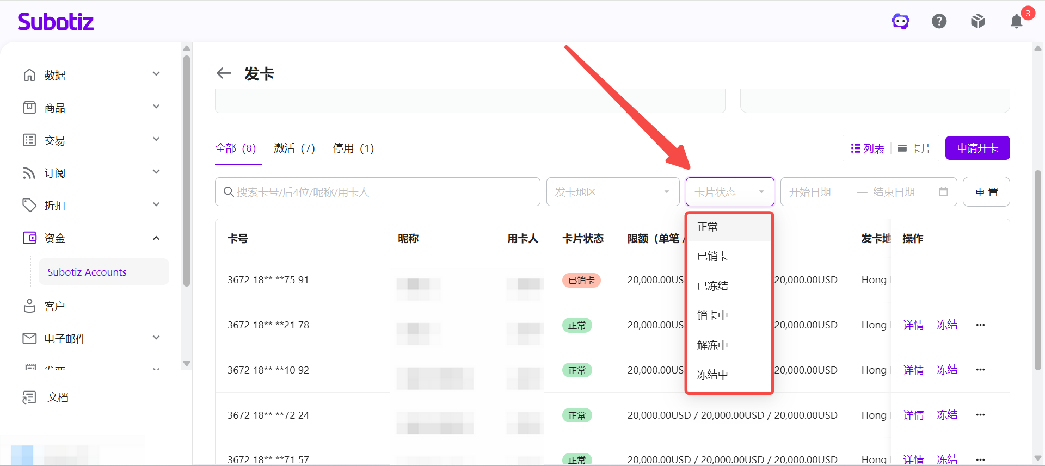Click the sidebar vertical scrollbar
The height and width of the screenshot is (466, 1045).
pos(187,170)
